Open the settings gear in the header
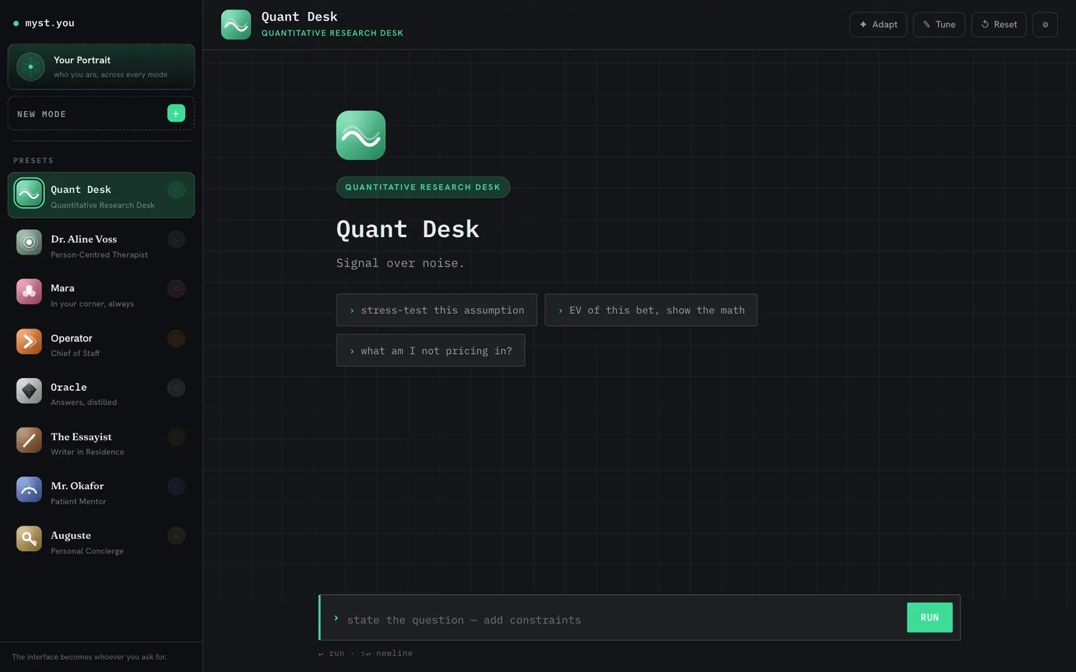This screenshot has width=1076, height=672. [1045, 25]
